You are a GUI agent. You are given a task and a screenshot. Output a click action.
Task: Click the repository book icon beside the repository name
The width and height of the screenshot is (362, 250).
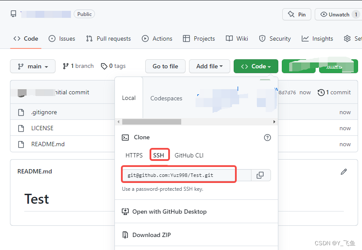click(x=13, y=14)
